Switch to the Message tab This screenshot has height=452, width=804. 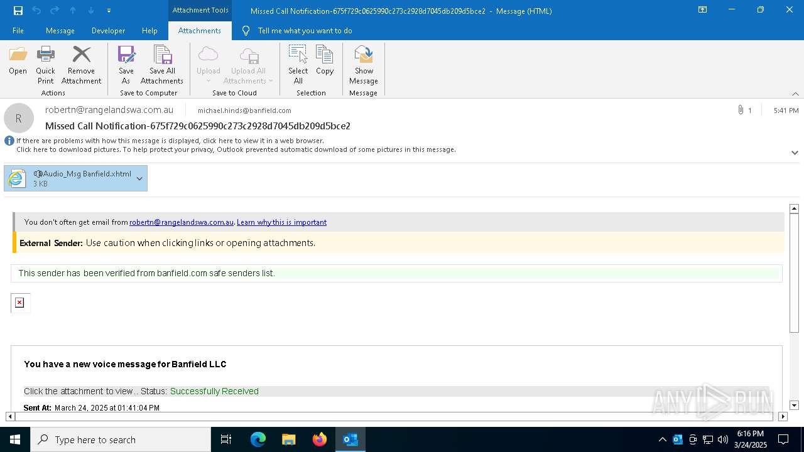tap(60, 31)
